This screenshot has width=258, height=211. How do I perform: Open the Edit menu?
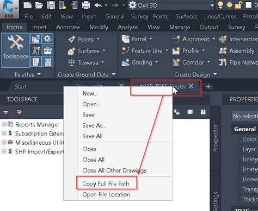47,17
